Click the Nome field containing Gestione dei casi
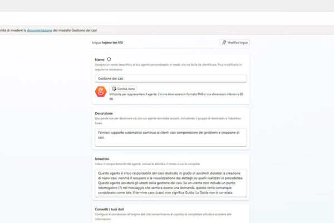 pos(171,78)
